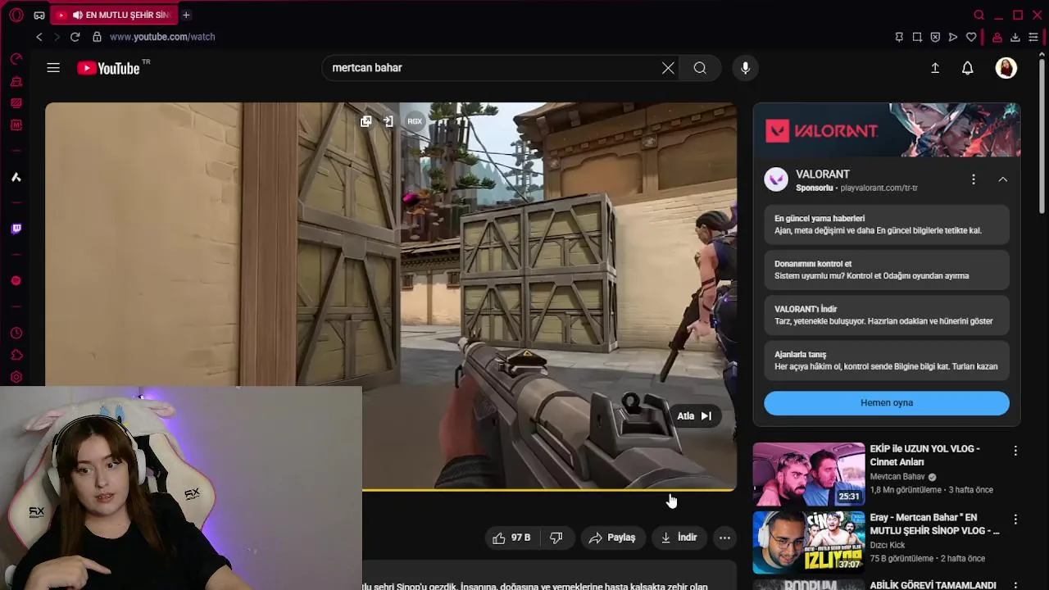Click the www.youtube.com/watch address bar
Viewport: 1049px width, 590px height.
tap(162, 37)
